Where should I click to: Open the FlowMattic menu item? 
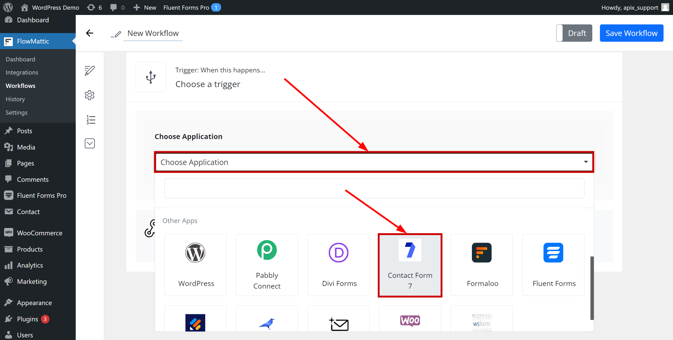[38, 41]
